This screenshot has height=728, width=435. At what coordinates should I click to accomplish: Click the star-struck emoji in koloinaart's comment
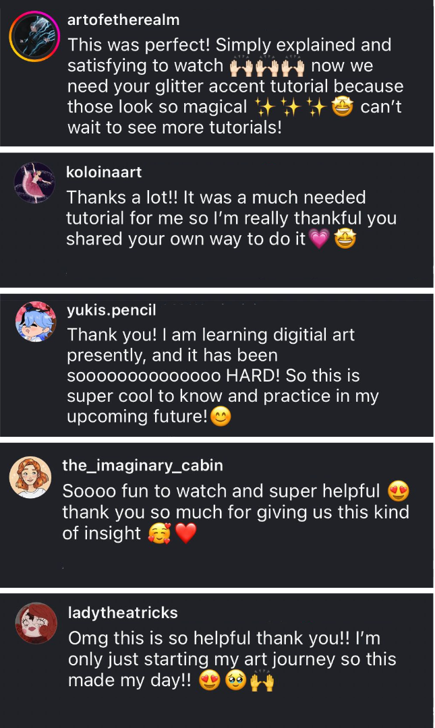[345, 239]
